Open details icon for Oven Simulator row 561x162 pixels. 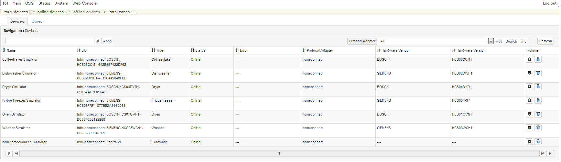point(529,114)
